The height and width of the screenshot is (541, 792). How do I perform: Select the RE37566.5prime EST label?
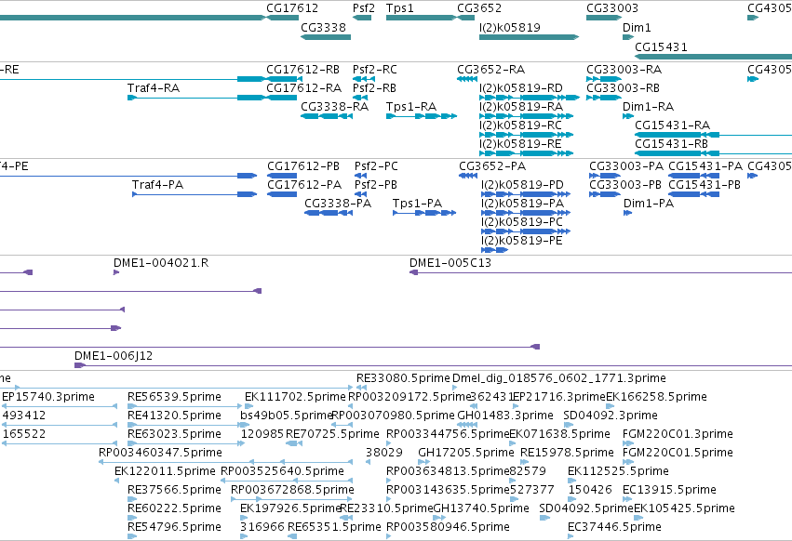click(x=174, y=490)
